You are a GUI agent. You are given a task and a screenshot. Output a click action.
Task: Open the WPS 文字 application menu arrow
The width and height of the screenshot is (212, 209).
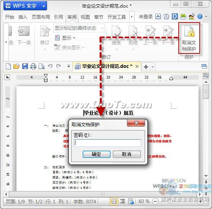pyautogui.click(x=44, y=6)
